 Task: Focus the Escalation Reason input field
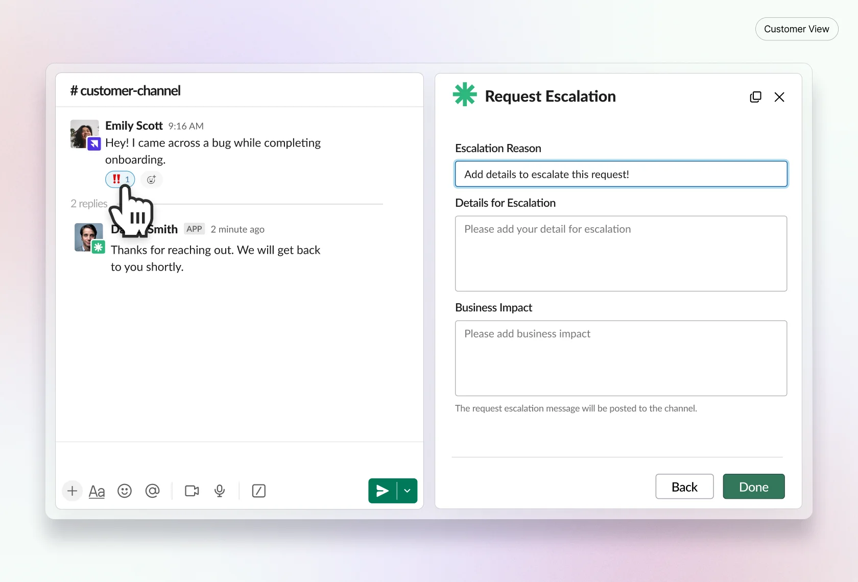[x=621, y=174]
